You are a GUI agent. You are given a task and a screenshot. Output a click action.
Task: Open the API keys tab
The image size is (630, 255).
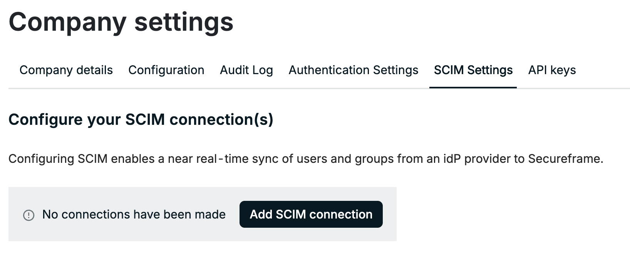pyautogui.click(x=552, y=70)
